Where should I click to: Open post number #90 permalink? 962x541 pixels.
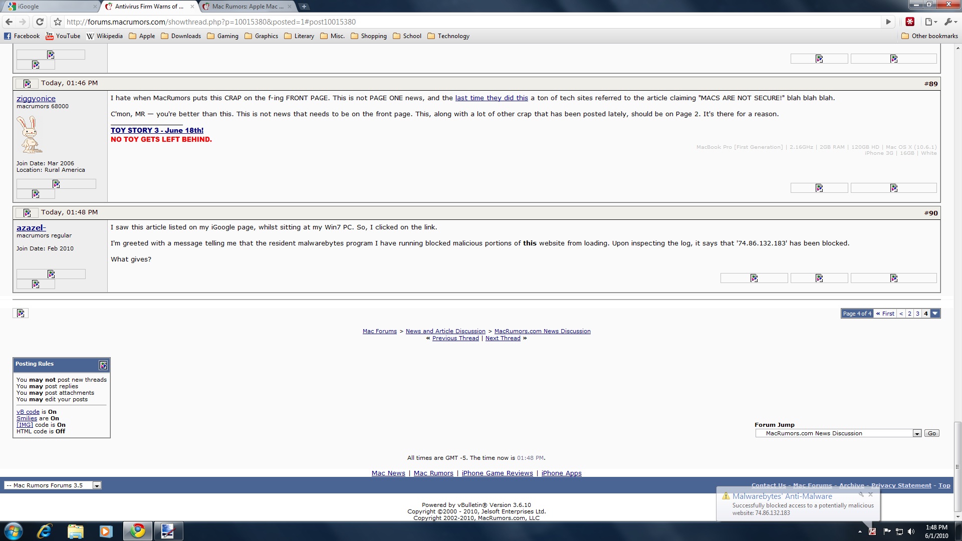pyautogui.click(x=932, y=213)
